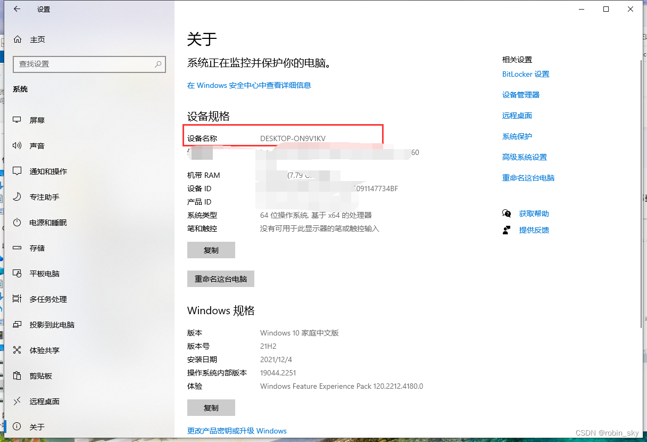This screenshot has height=442, width=647.
Task: Click 获取帮助 link text
Action: point(534,214)
